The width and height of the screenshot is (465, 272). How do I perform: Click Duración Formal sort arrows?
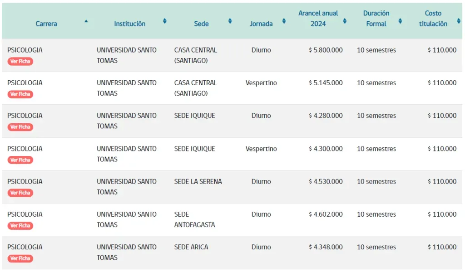tap(400, 21)
